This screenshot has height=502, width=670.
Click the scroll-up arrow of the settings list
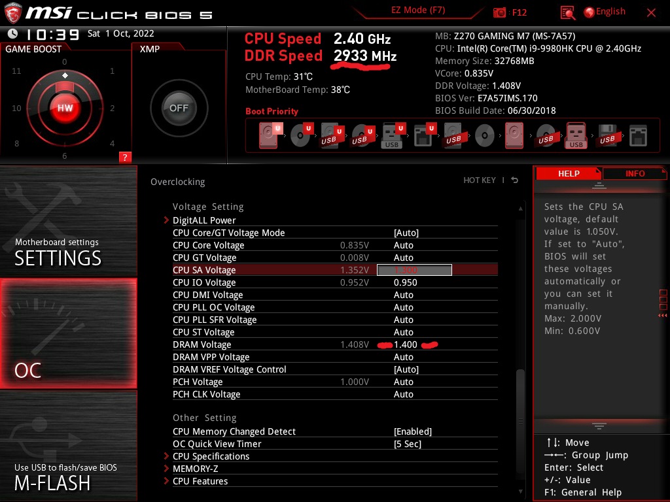(x=520, y=209)
